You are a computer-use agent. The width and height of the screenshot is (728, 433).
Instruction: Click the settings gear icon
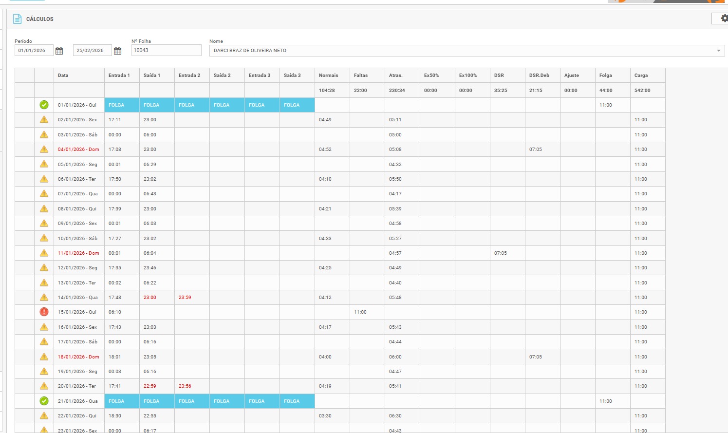[x=724, y=19]
